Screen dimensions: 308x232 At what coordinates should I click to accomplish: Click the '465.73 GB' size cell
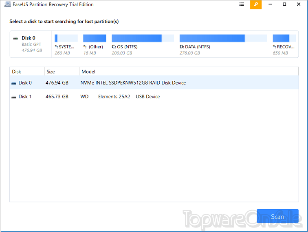click(57, 97)
